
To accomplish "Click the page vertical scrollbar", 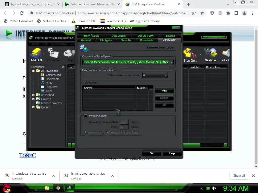I will (256, 97).
